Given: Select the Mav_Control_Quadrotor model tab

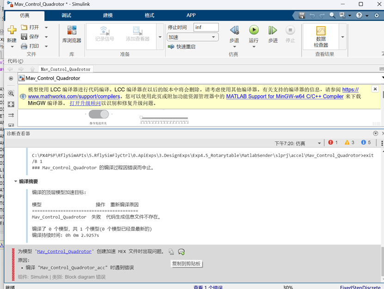Looking at the screenshot, I should point(66,69).
